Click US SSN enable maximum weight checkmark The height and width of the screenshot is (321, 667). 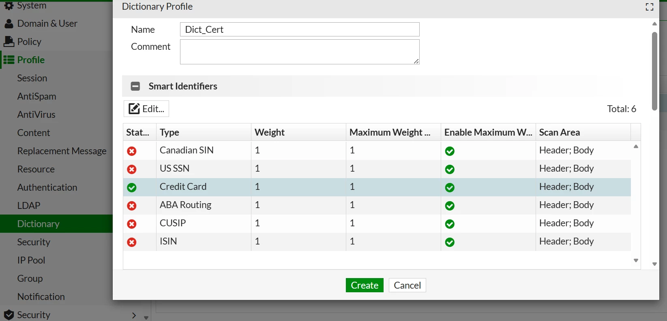(450, 169)
